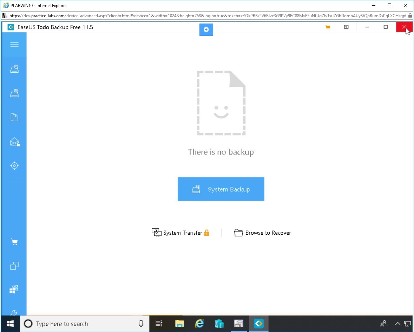Screen dimensions: 414x332
Task: Open Smart Backup target icon in sidebar
Action: 14,165
